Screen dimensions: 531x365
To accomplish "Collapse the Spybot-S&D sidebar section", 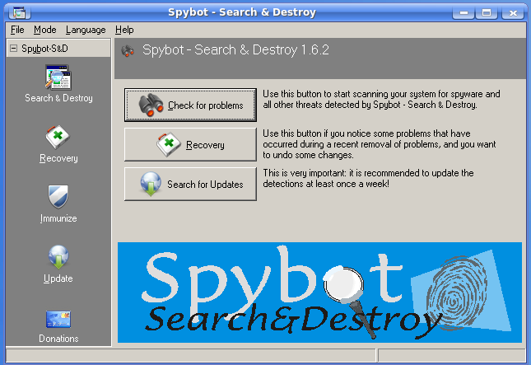I will coord(14,49).
